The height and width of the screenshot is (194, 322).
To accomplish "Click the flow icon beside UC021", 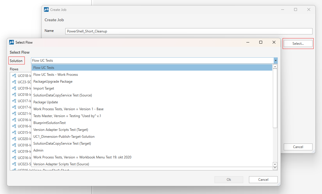I will [x=14, y=113].
